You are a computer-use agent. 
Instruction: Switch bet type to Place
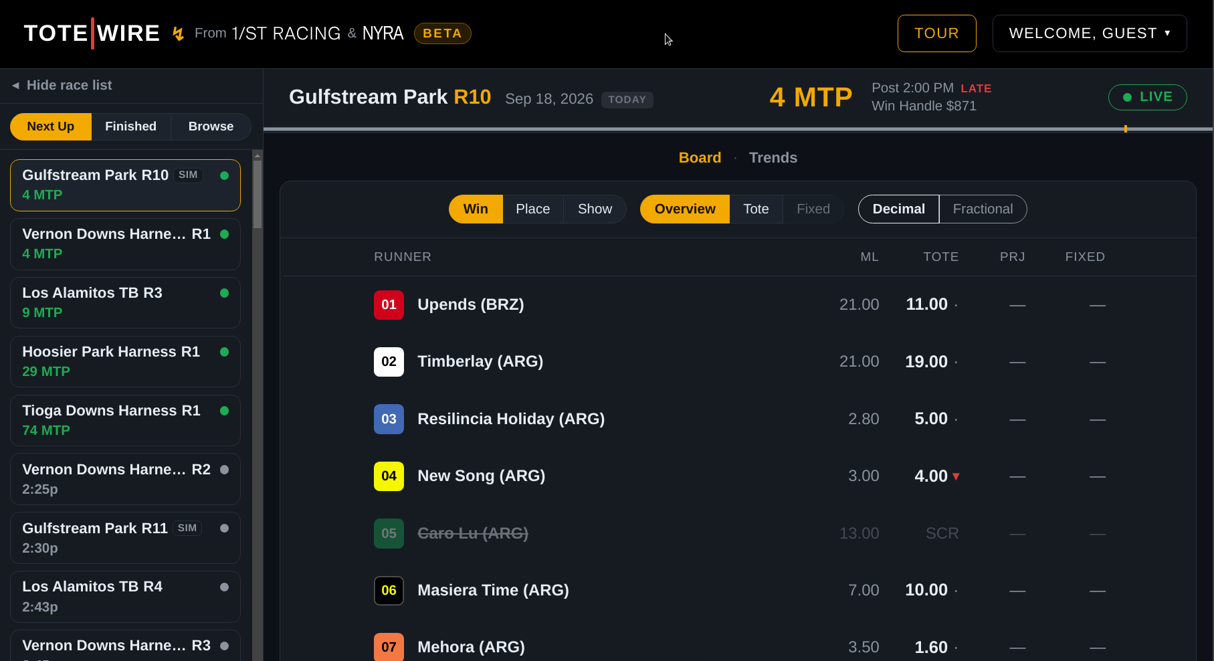532,209
